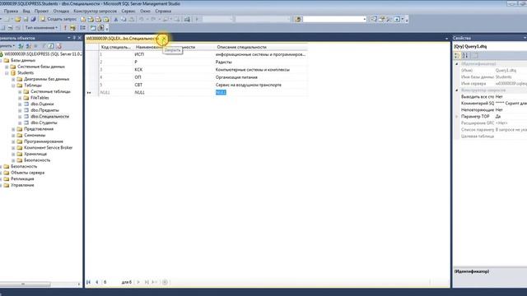Click the Activity Monitor icon in Object Explorer toolbar

[58, 46]
